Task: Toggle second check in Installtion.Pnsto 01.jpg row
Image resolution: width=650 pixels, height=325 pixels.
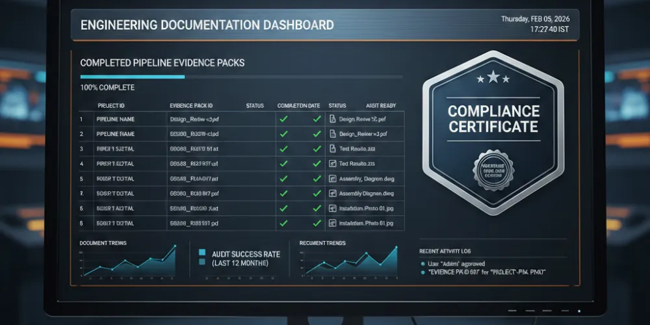Action: (317, 208)
